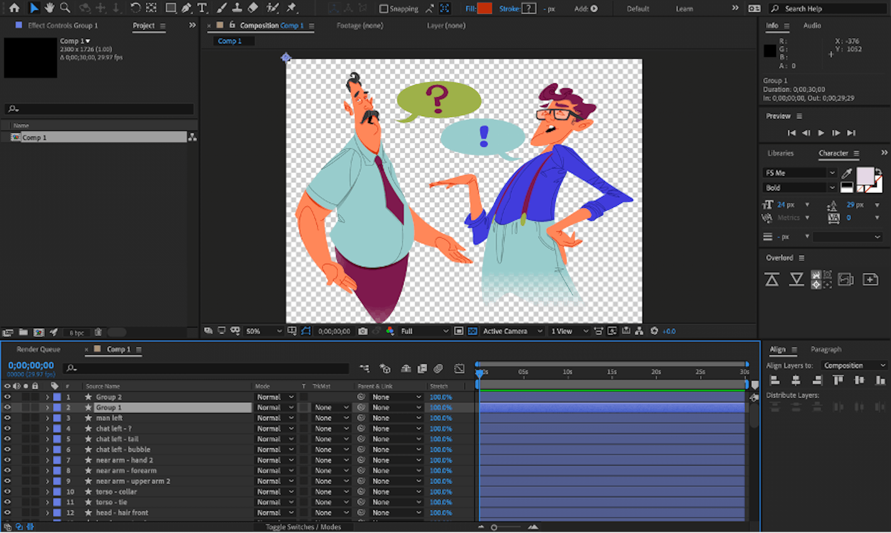Toggle visibility of the Group 2 layer
This screenshot has width=891, height=533.
coord(7,396)
